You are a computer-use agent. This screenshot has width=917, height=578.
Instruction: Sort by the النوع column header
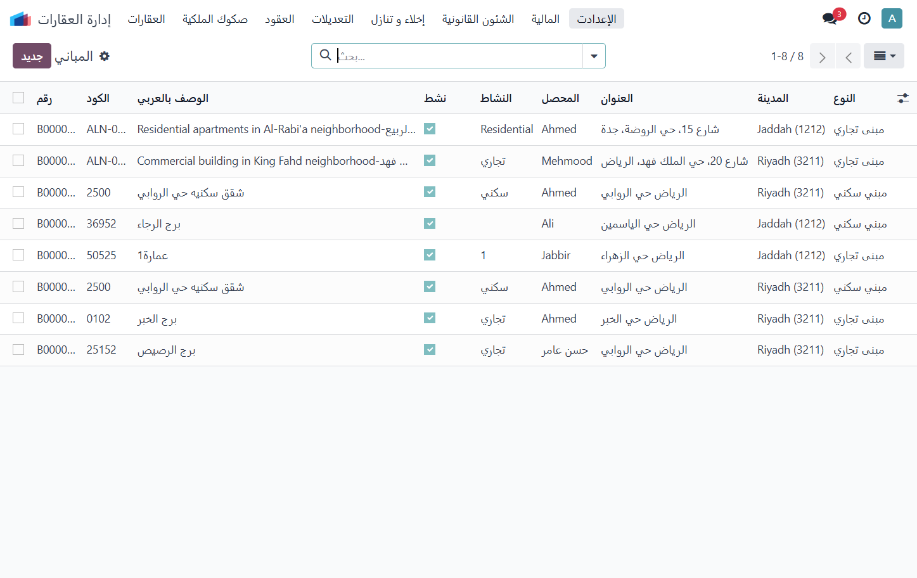[x=844, y=98]
